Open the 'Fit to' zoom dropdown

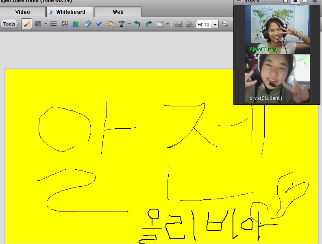click(x=207, y=24)
